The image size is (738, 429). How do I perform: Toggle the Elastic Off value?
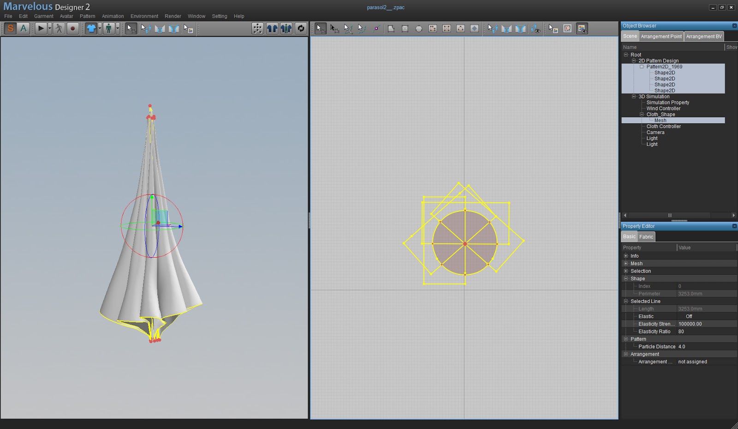pyautogui.click(x=707, y=316)
